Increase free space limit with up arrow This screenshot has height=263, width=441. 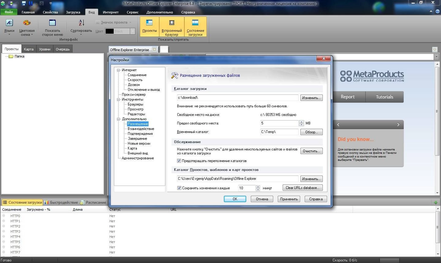pos(302,122)
